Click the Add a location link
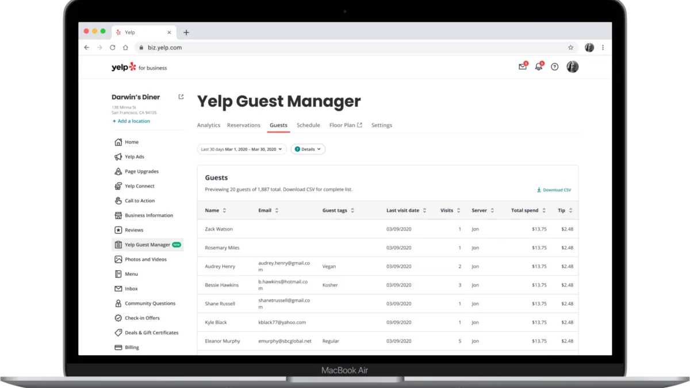The height and width of the screenshot is (388, 690). coord(131,121)
